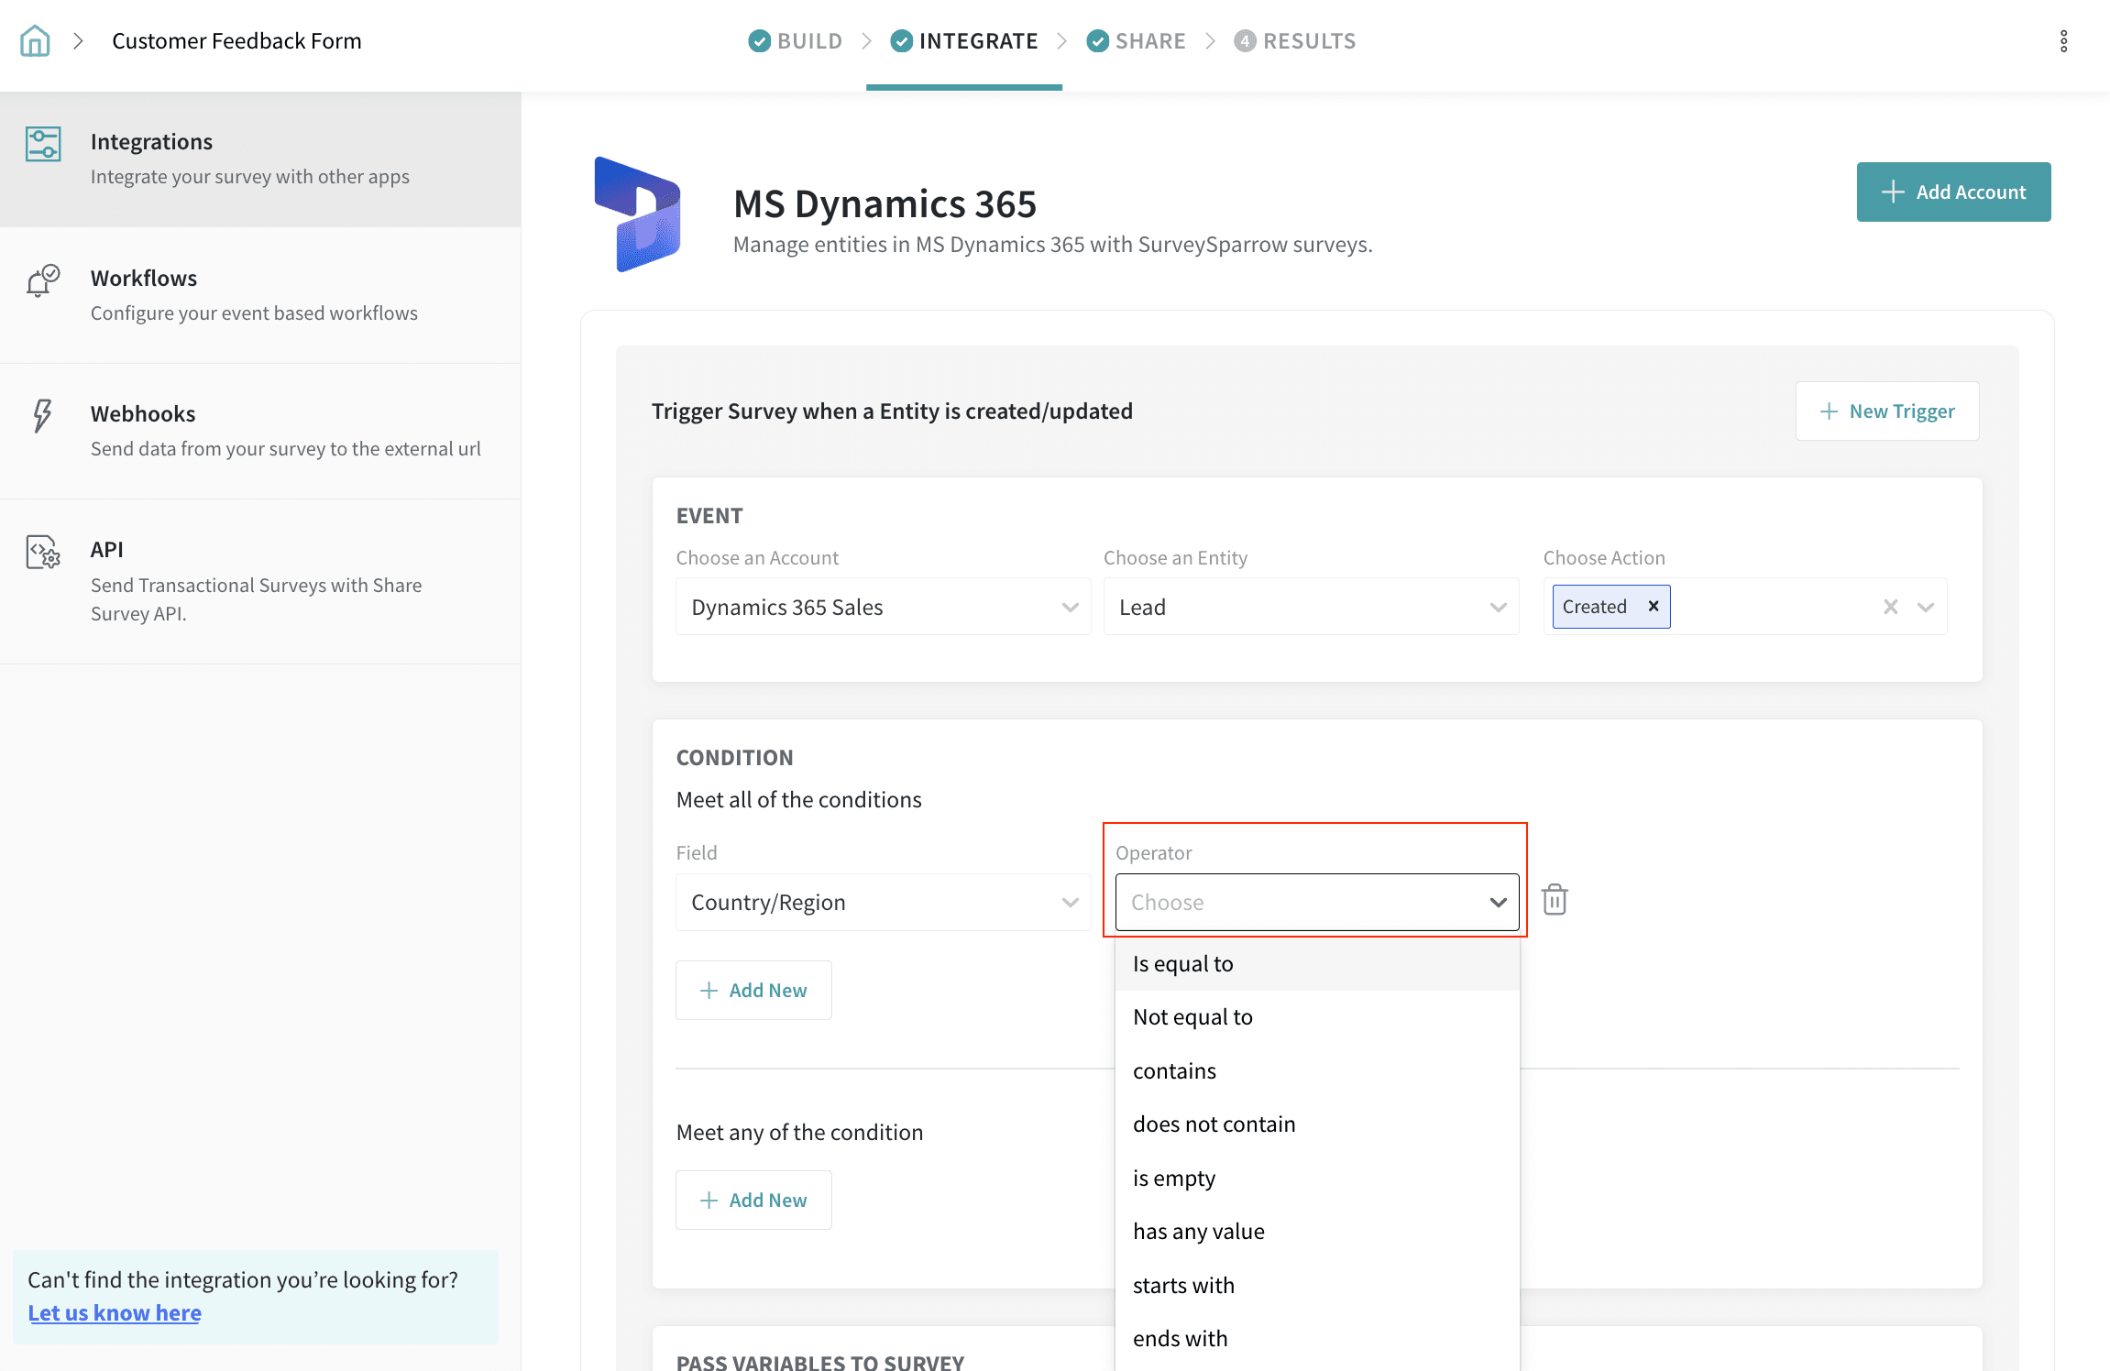Viewport: 2110px width, 1371px height.
Task: Click the home icon in breadcrumb
Action: point(35,40)
